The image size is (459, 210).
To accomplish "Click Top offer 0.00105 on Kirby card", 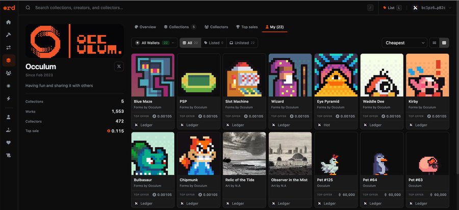I will click(x=427, y=116).
